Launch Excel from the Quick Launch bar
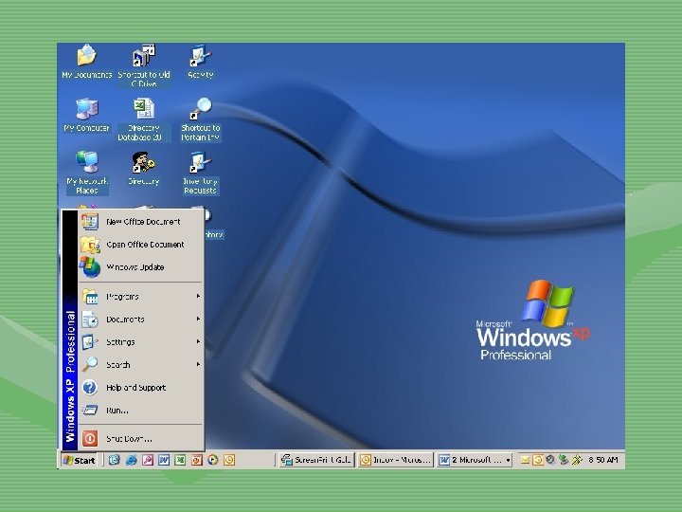Viewport: 682px width, 512px height. [180, 460]
